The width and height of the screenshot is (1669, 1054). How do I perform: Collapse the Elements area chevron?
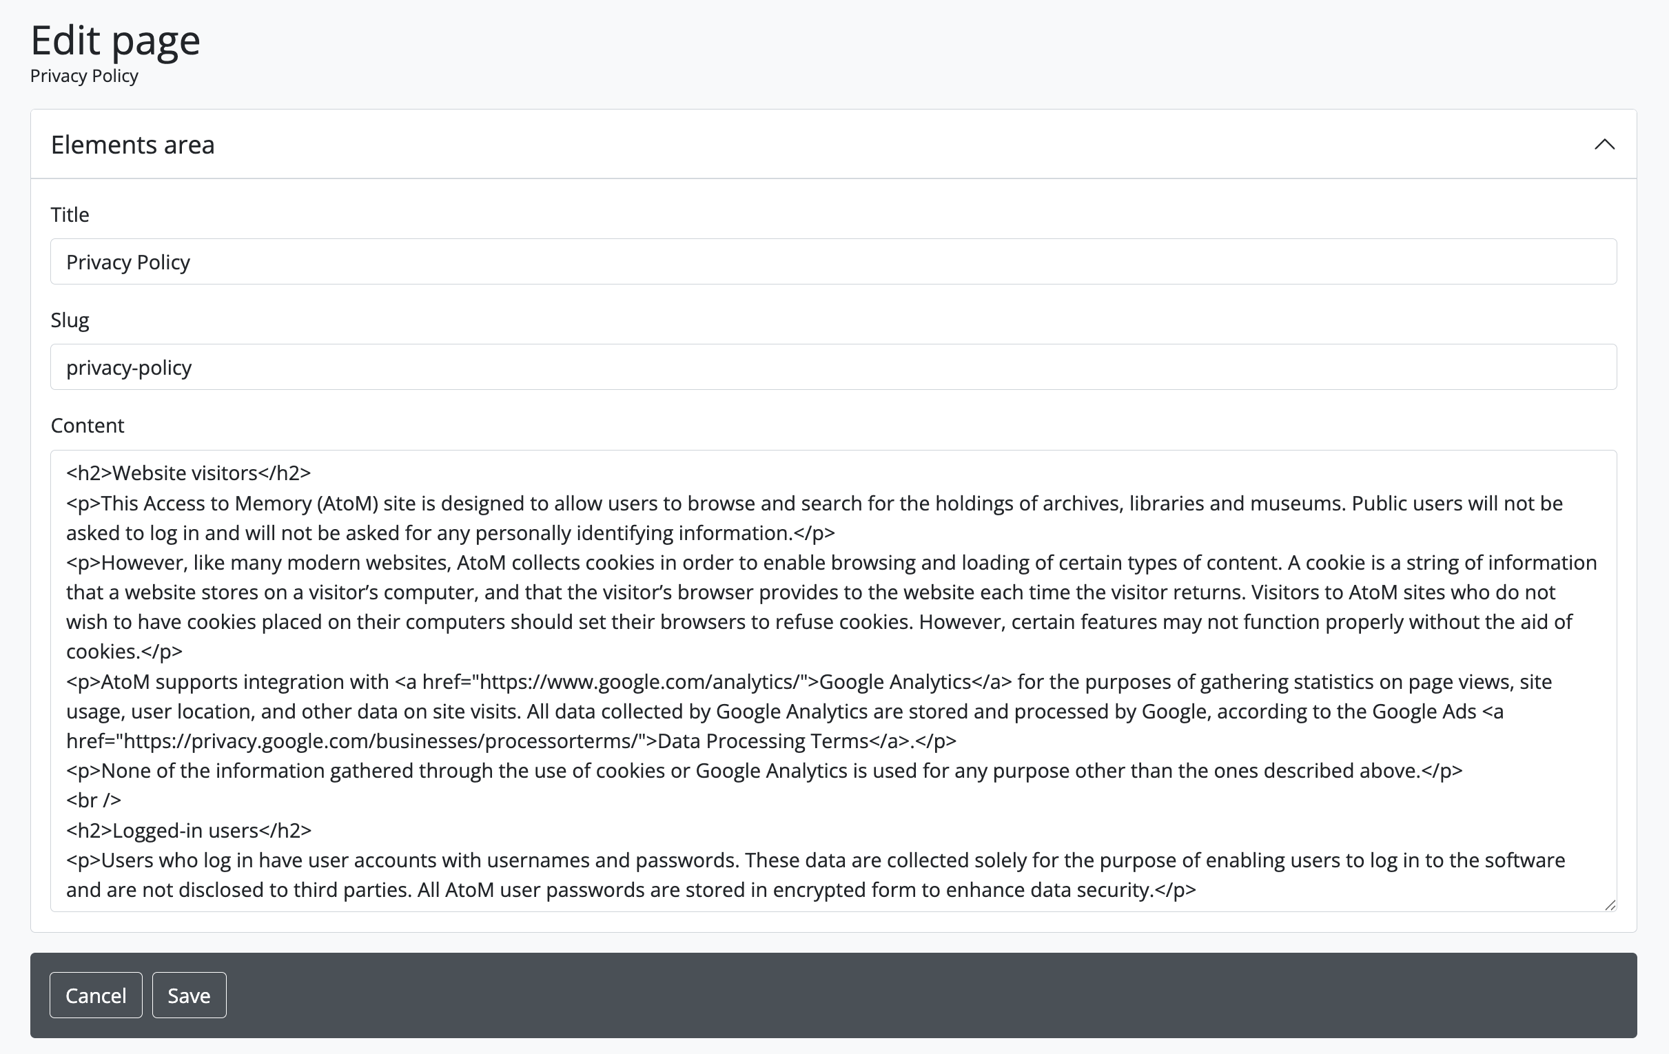[1604, 145]
